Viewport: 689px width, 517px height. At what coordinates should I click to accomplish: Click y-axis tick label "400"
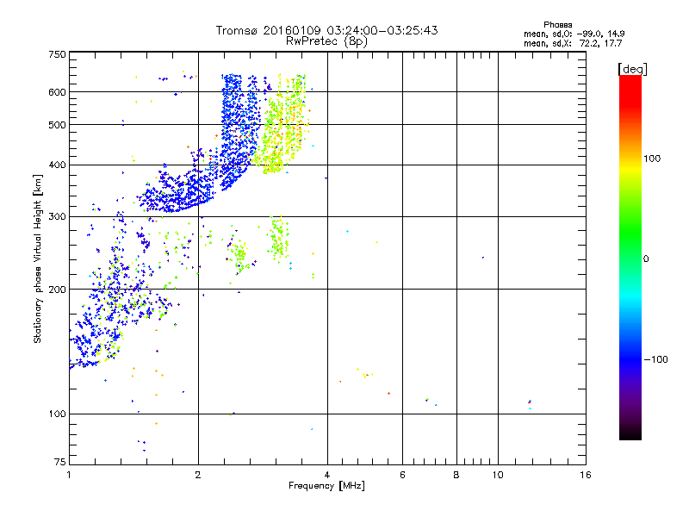[x=57, y=165]
